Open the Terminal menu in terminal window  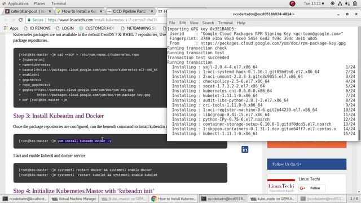click(226, 23)
